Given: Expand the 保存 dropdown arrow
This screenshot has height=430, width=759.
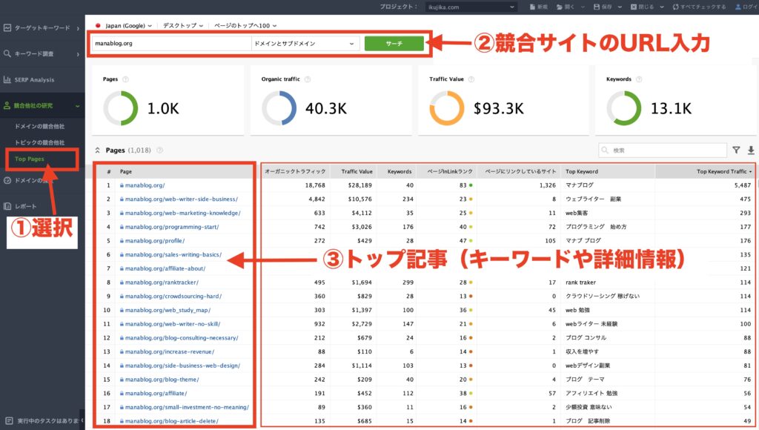Looking at the screenshot, I should [x=620, y=7].
